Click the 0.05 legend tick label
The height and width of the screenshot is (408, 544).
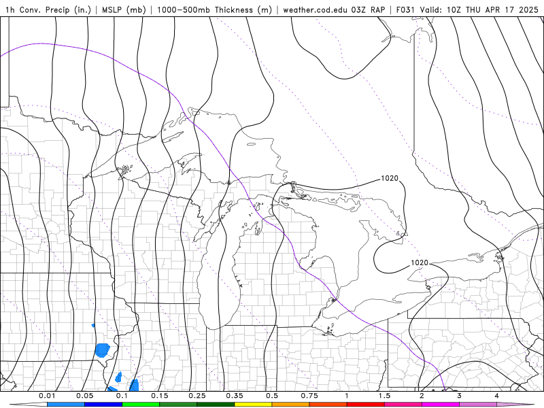click(x=84, y=396)
